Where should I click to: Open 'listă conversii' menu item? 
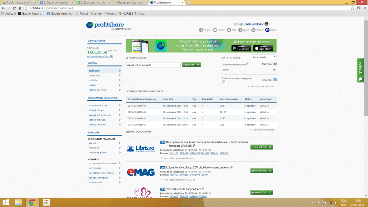click(x=95, y=182)
